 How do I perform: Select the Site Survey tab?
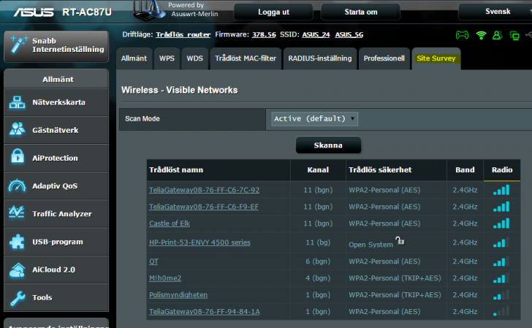[x=436, y=58]
